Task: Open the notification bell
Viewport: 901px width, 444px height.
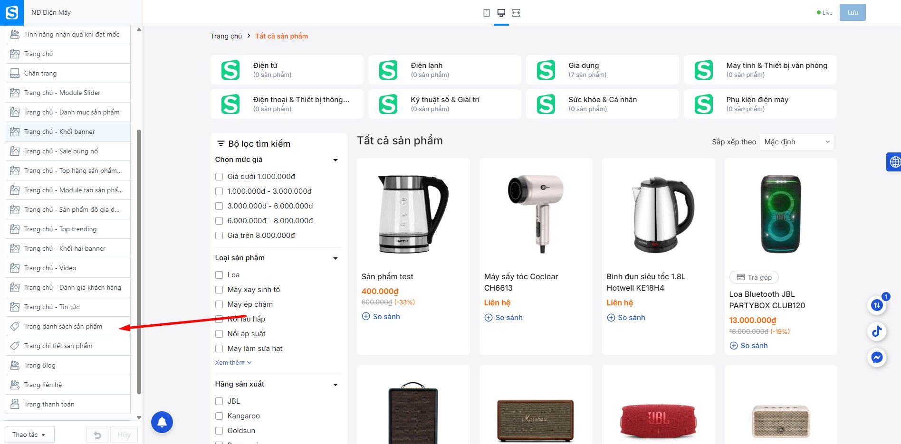Action: pyautogui.click(x=162, y=422)
